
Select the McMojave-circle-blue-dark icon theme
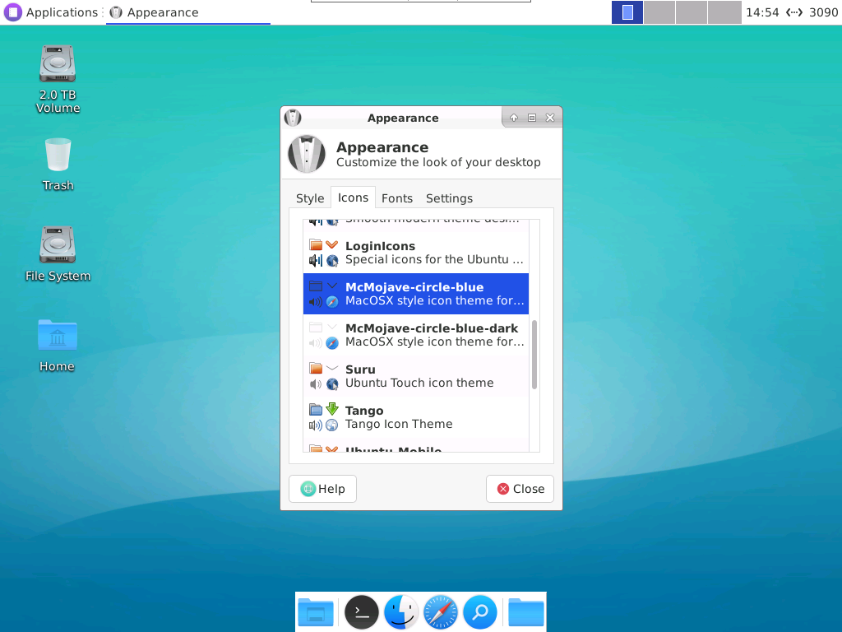click(415, 335)
